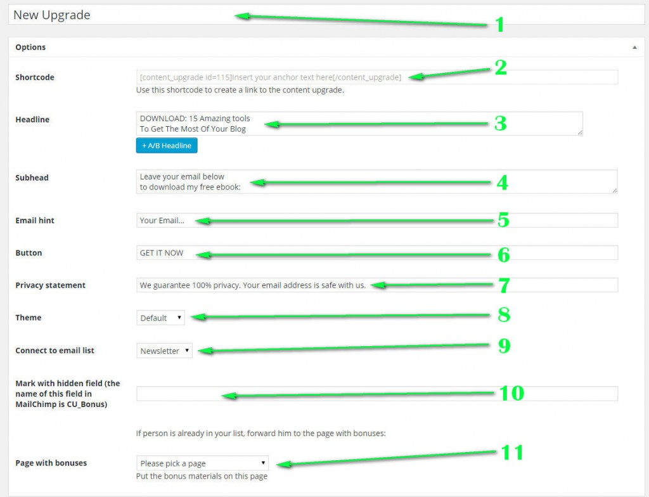649x497 pixels.
Task: Select Default in the Theme selector
Action: click(x=160, y=318)
